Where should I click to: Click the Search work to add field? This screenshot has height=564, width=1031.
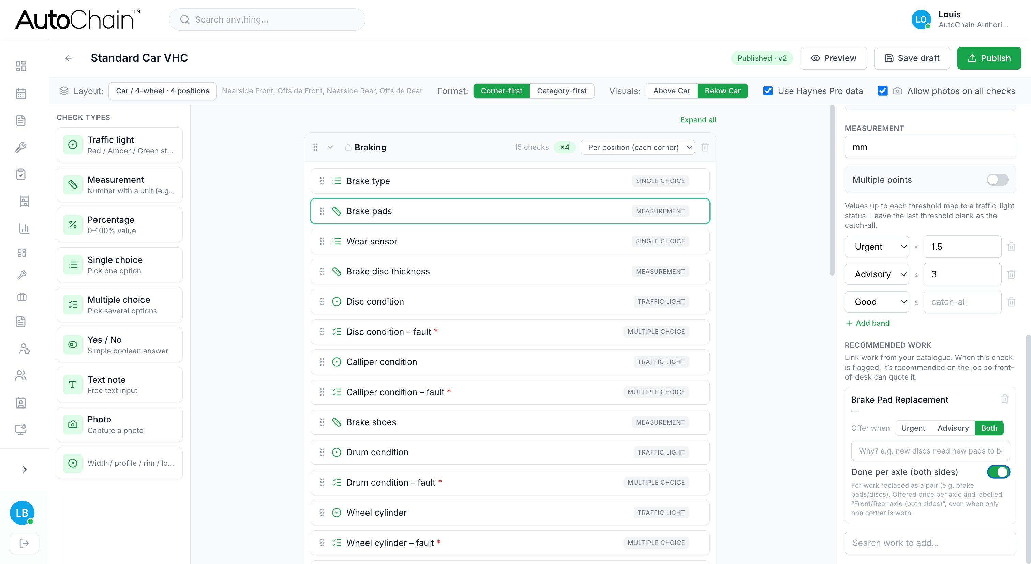(x=930, y=543)
